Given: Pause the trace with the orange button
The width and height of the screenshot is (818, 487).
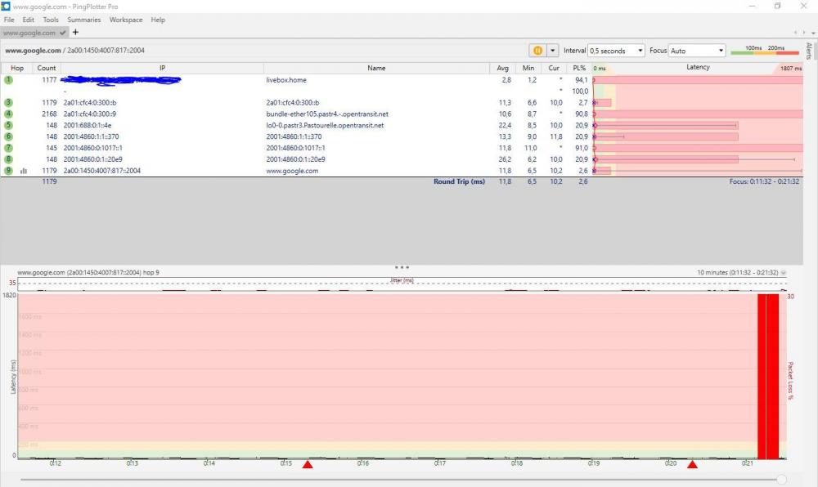Looking at the screenshot, I should (537, 51).
